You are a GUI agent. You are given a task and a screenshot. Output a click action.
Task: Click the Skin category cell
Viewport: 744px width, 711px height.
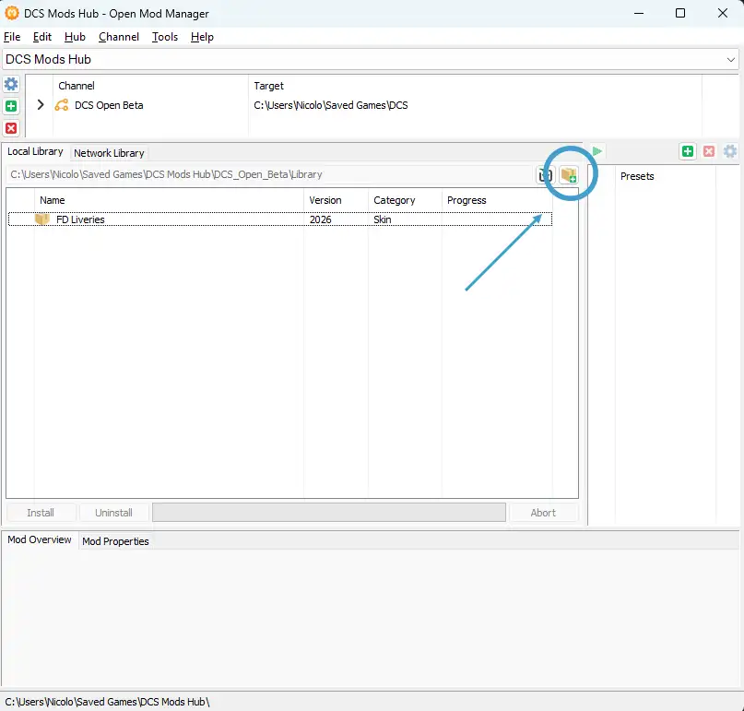383,219
